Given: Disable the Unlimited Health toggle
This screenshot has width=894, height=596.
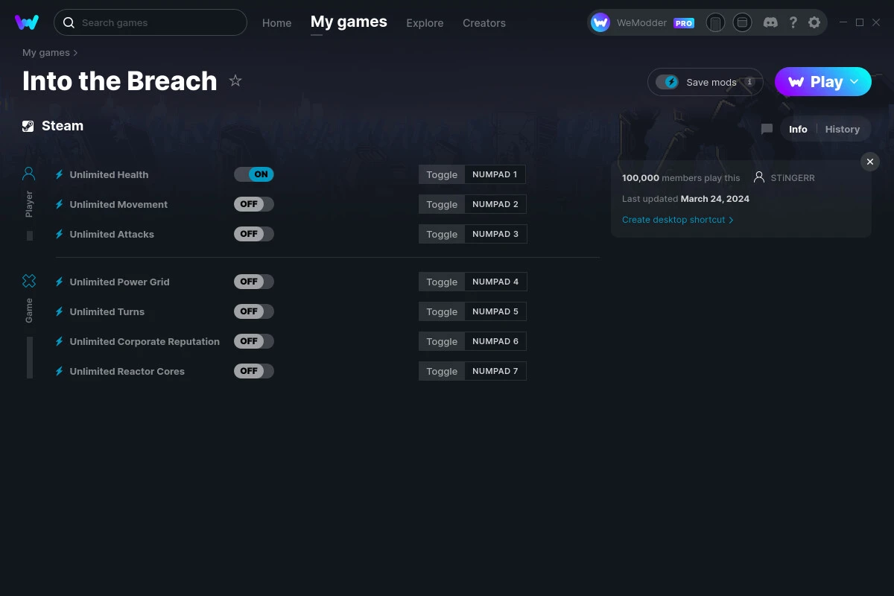Looking at the screenshot, I should [253, 174].
